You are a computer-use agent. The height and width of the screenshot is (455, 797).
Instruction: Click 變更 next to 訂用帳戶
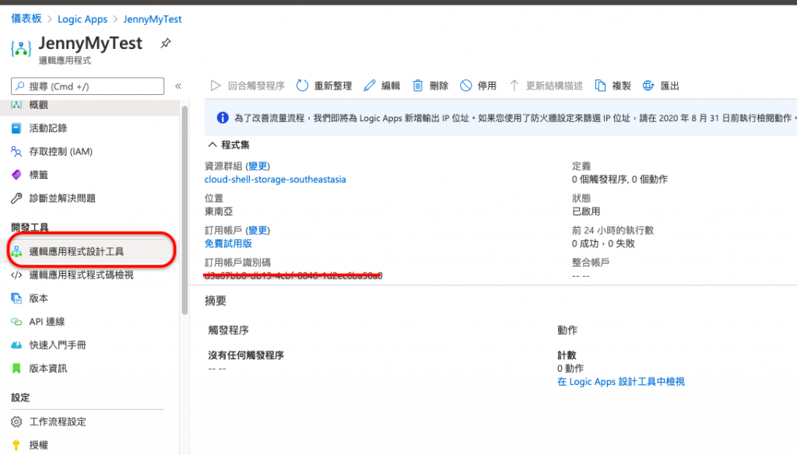(258, 230)
